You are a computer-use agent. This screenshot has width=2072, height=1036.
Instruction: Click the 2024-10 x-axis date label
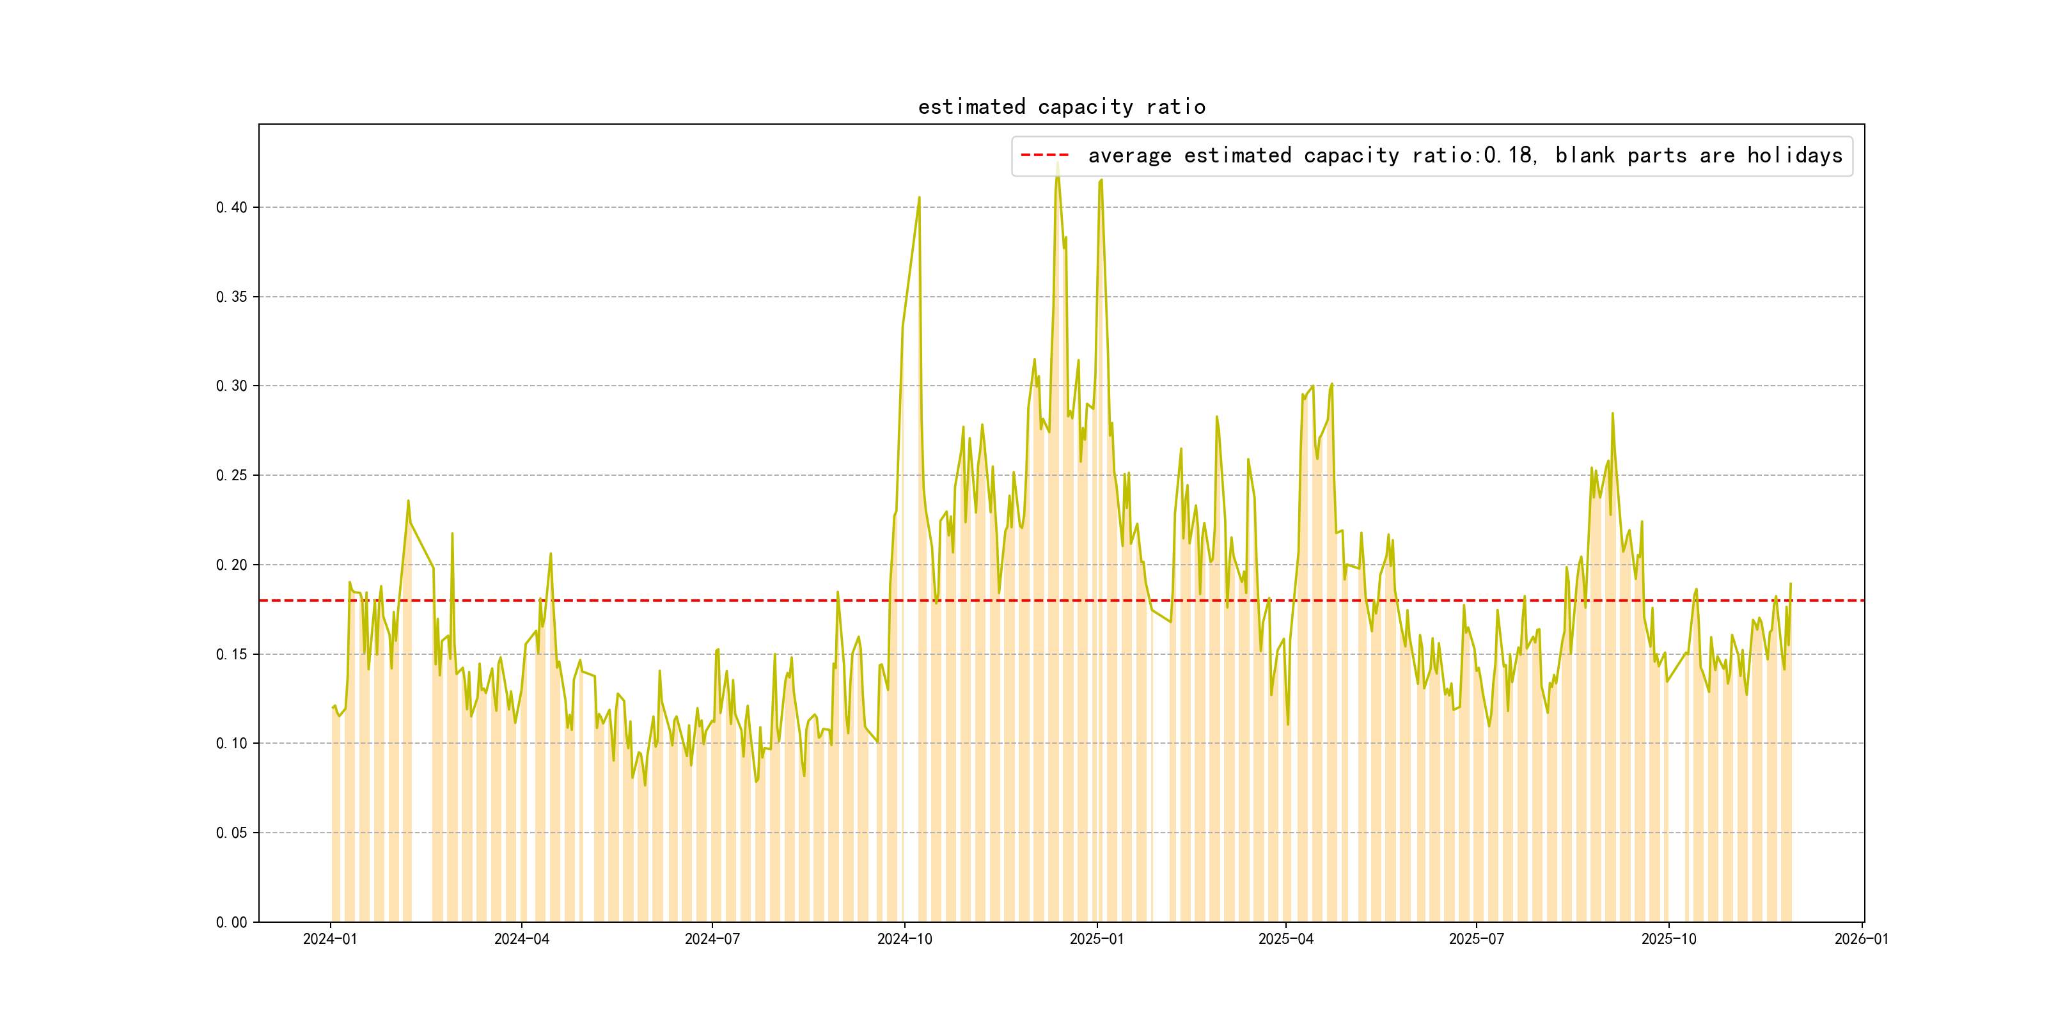click(904, 939)
